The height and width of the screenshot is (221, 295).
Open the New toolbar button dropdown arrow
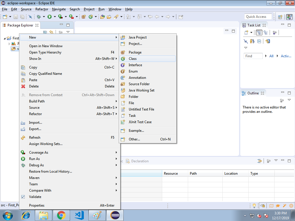click(10, 17)
